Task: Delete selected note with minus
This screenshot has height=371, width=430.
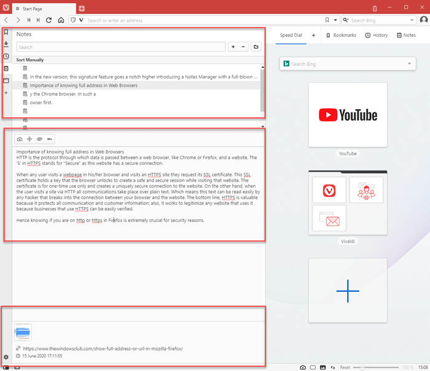Action: (243, 47)
